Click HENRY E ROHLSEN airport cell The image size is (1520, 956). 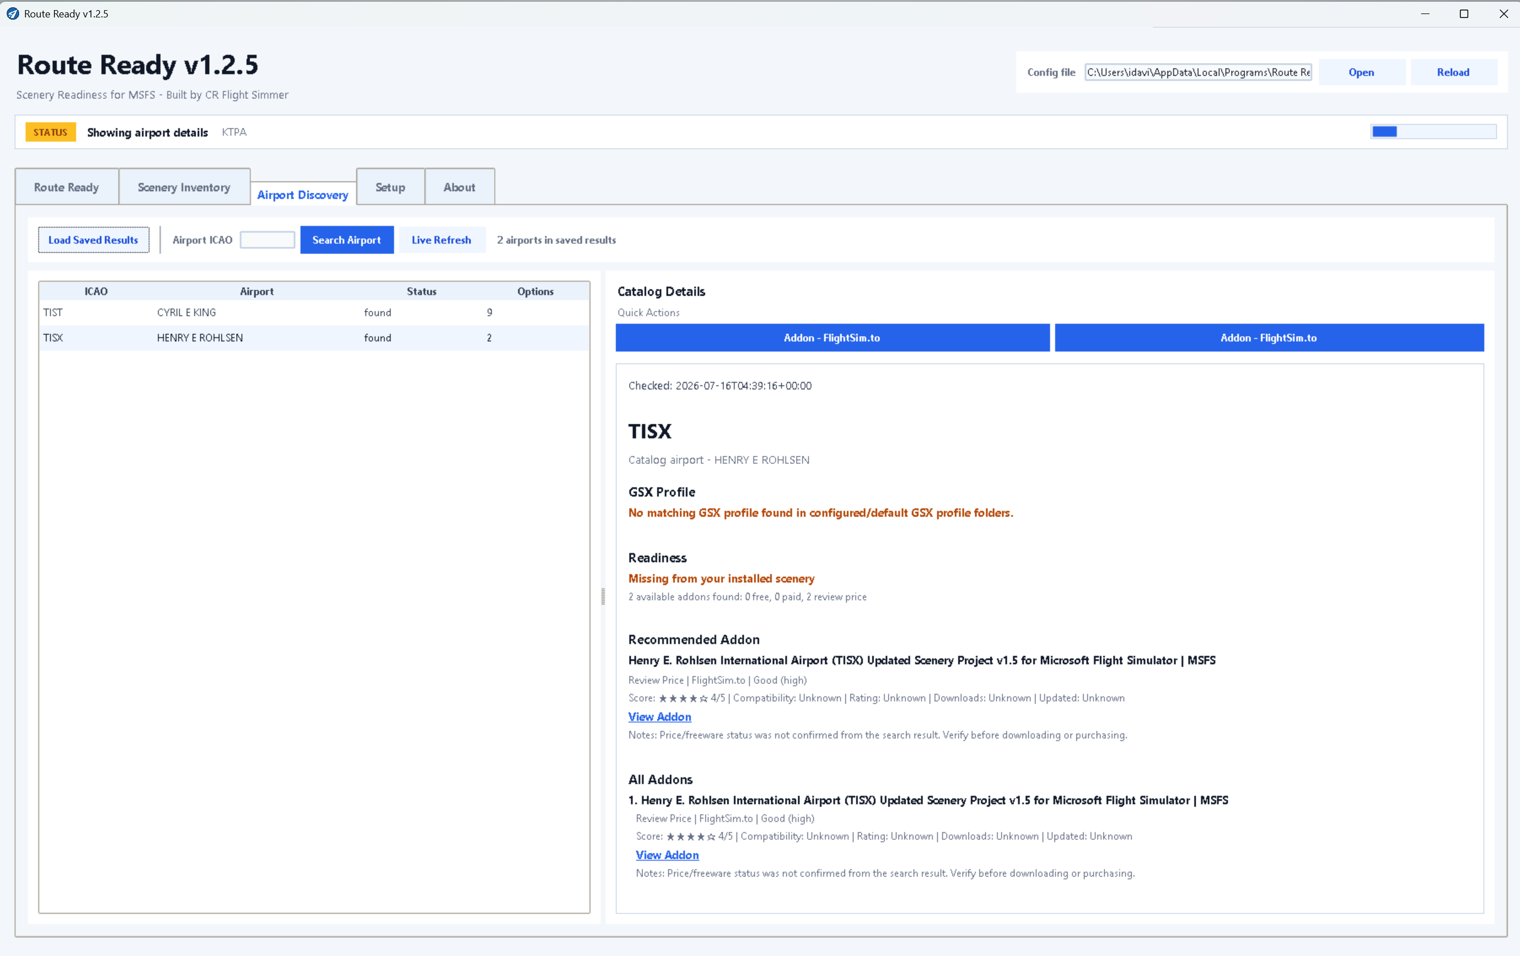coord(200,338)
